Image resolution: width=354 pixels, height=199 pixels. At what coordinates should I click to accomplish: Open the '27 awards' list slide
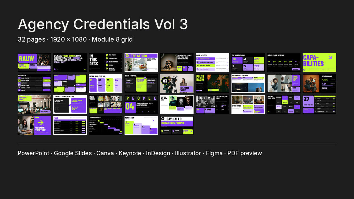[319, 104]
